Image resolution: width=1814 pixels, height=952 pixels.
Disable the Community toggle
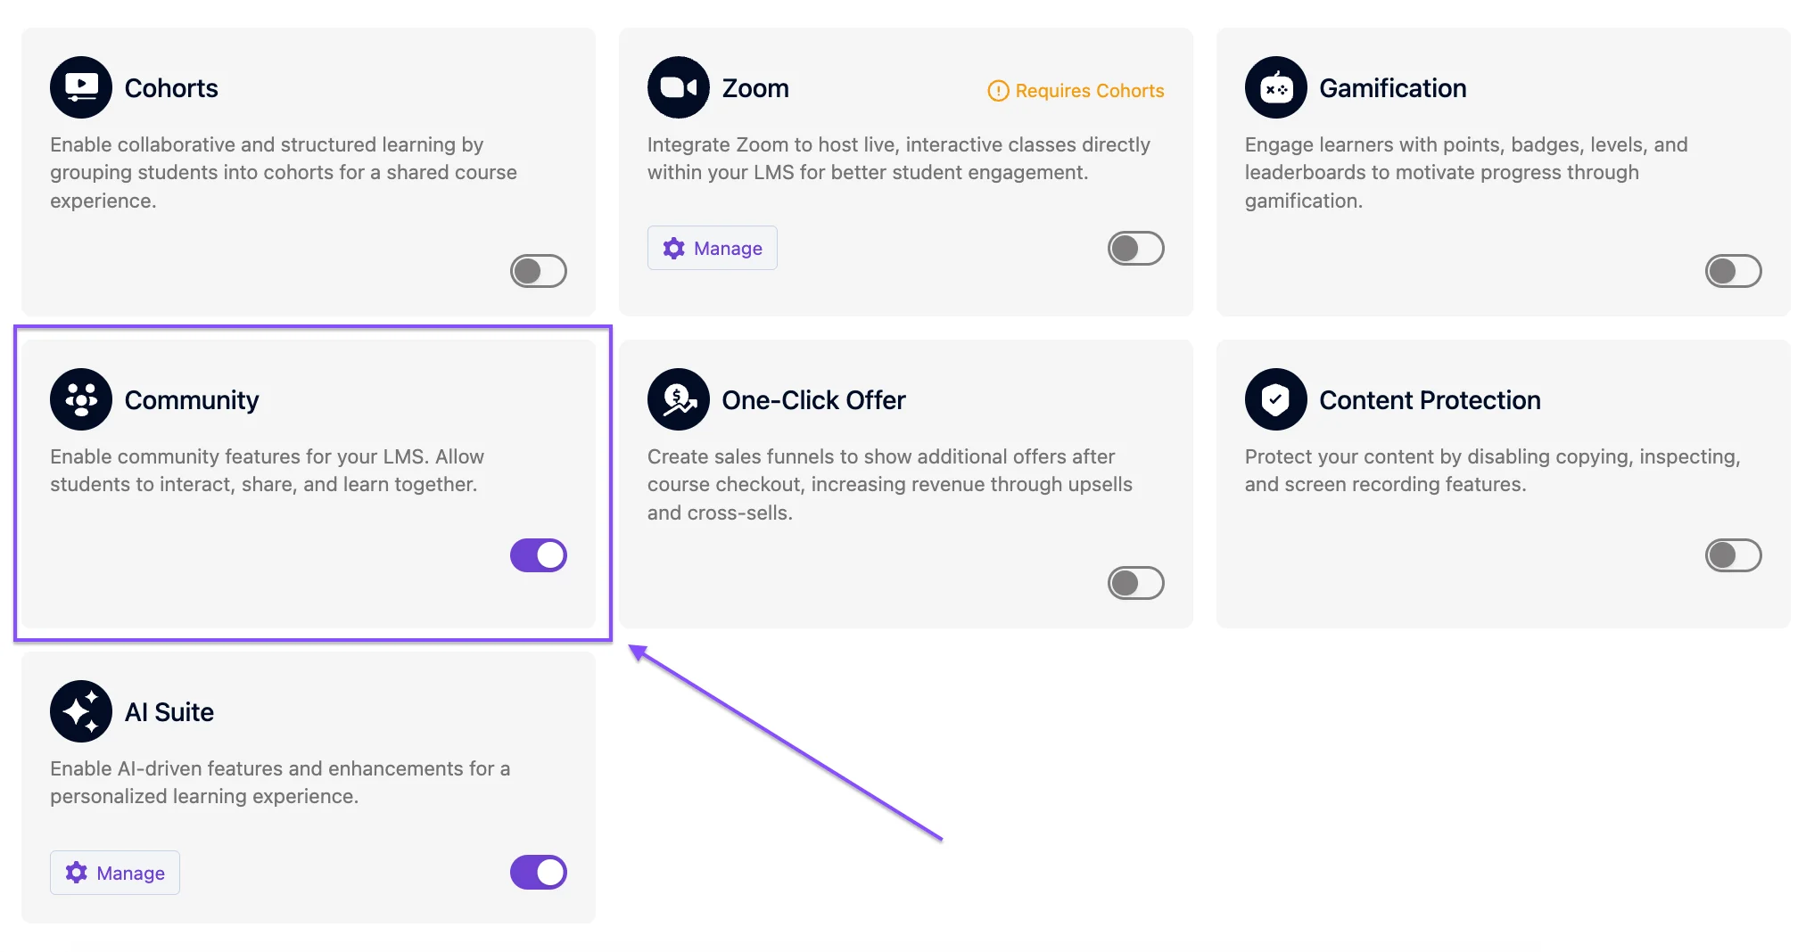tap(539, 555)
